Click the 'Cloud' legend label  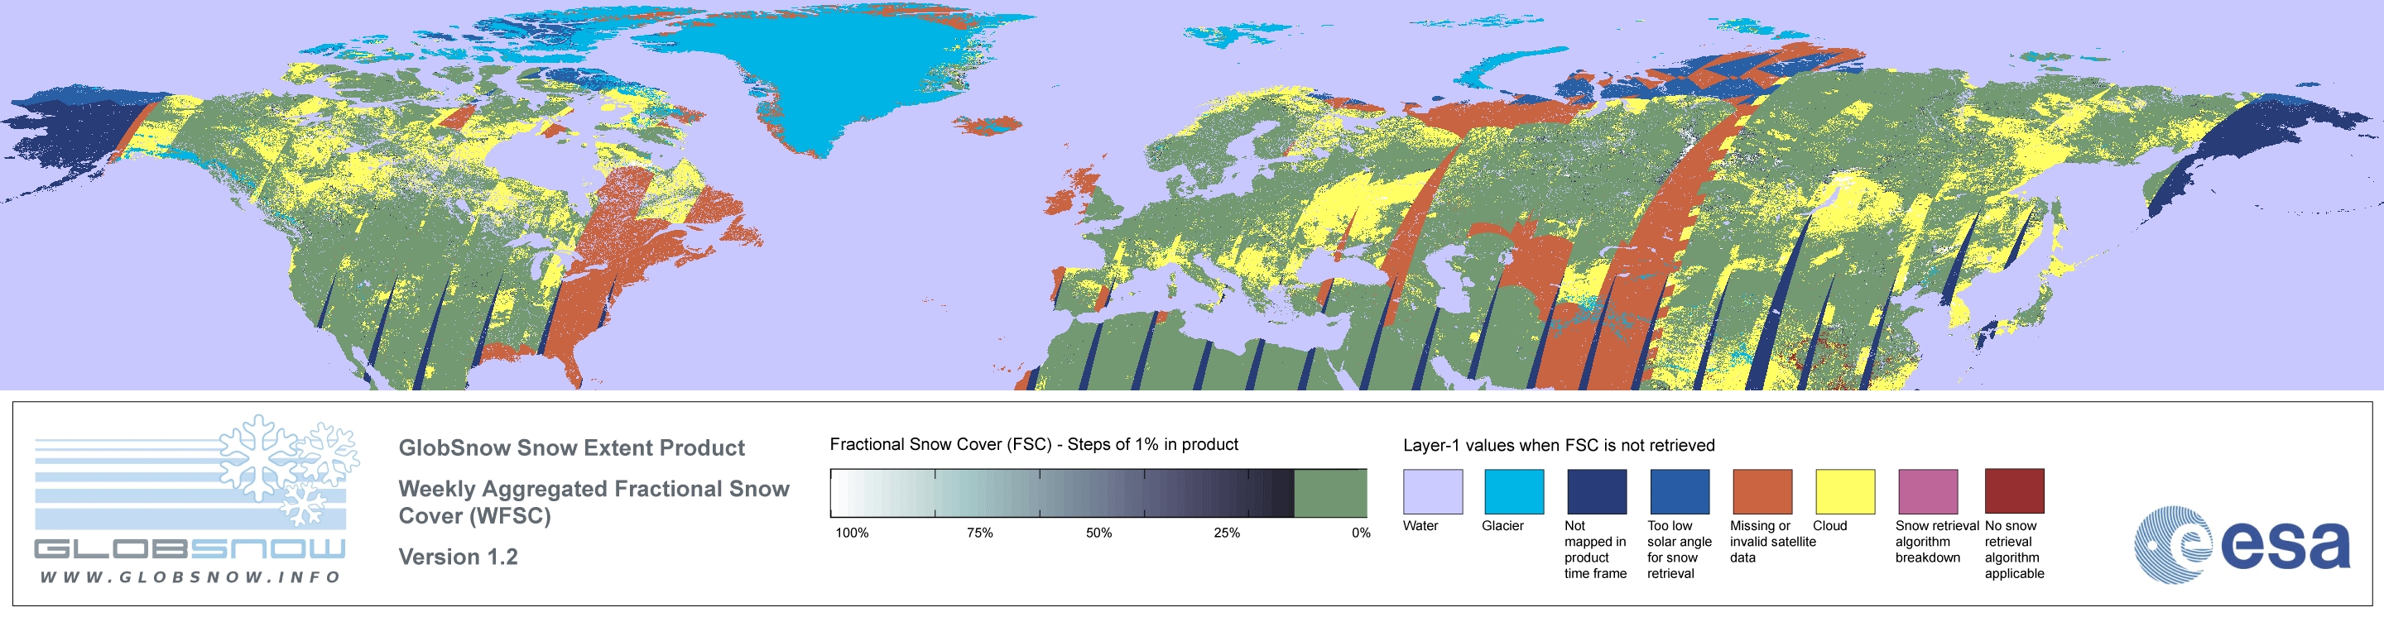coord(1829,525)
